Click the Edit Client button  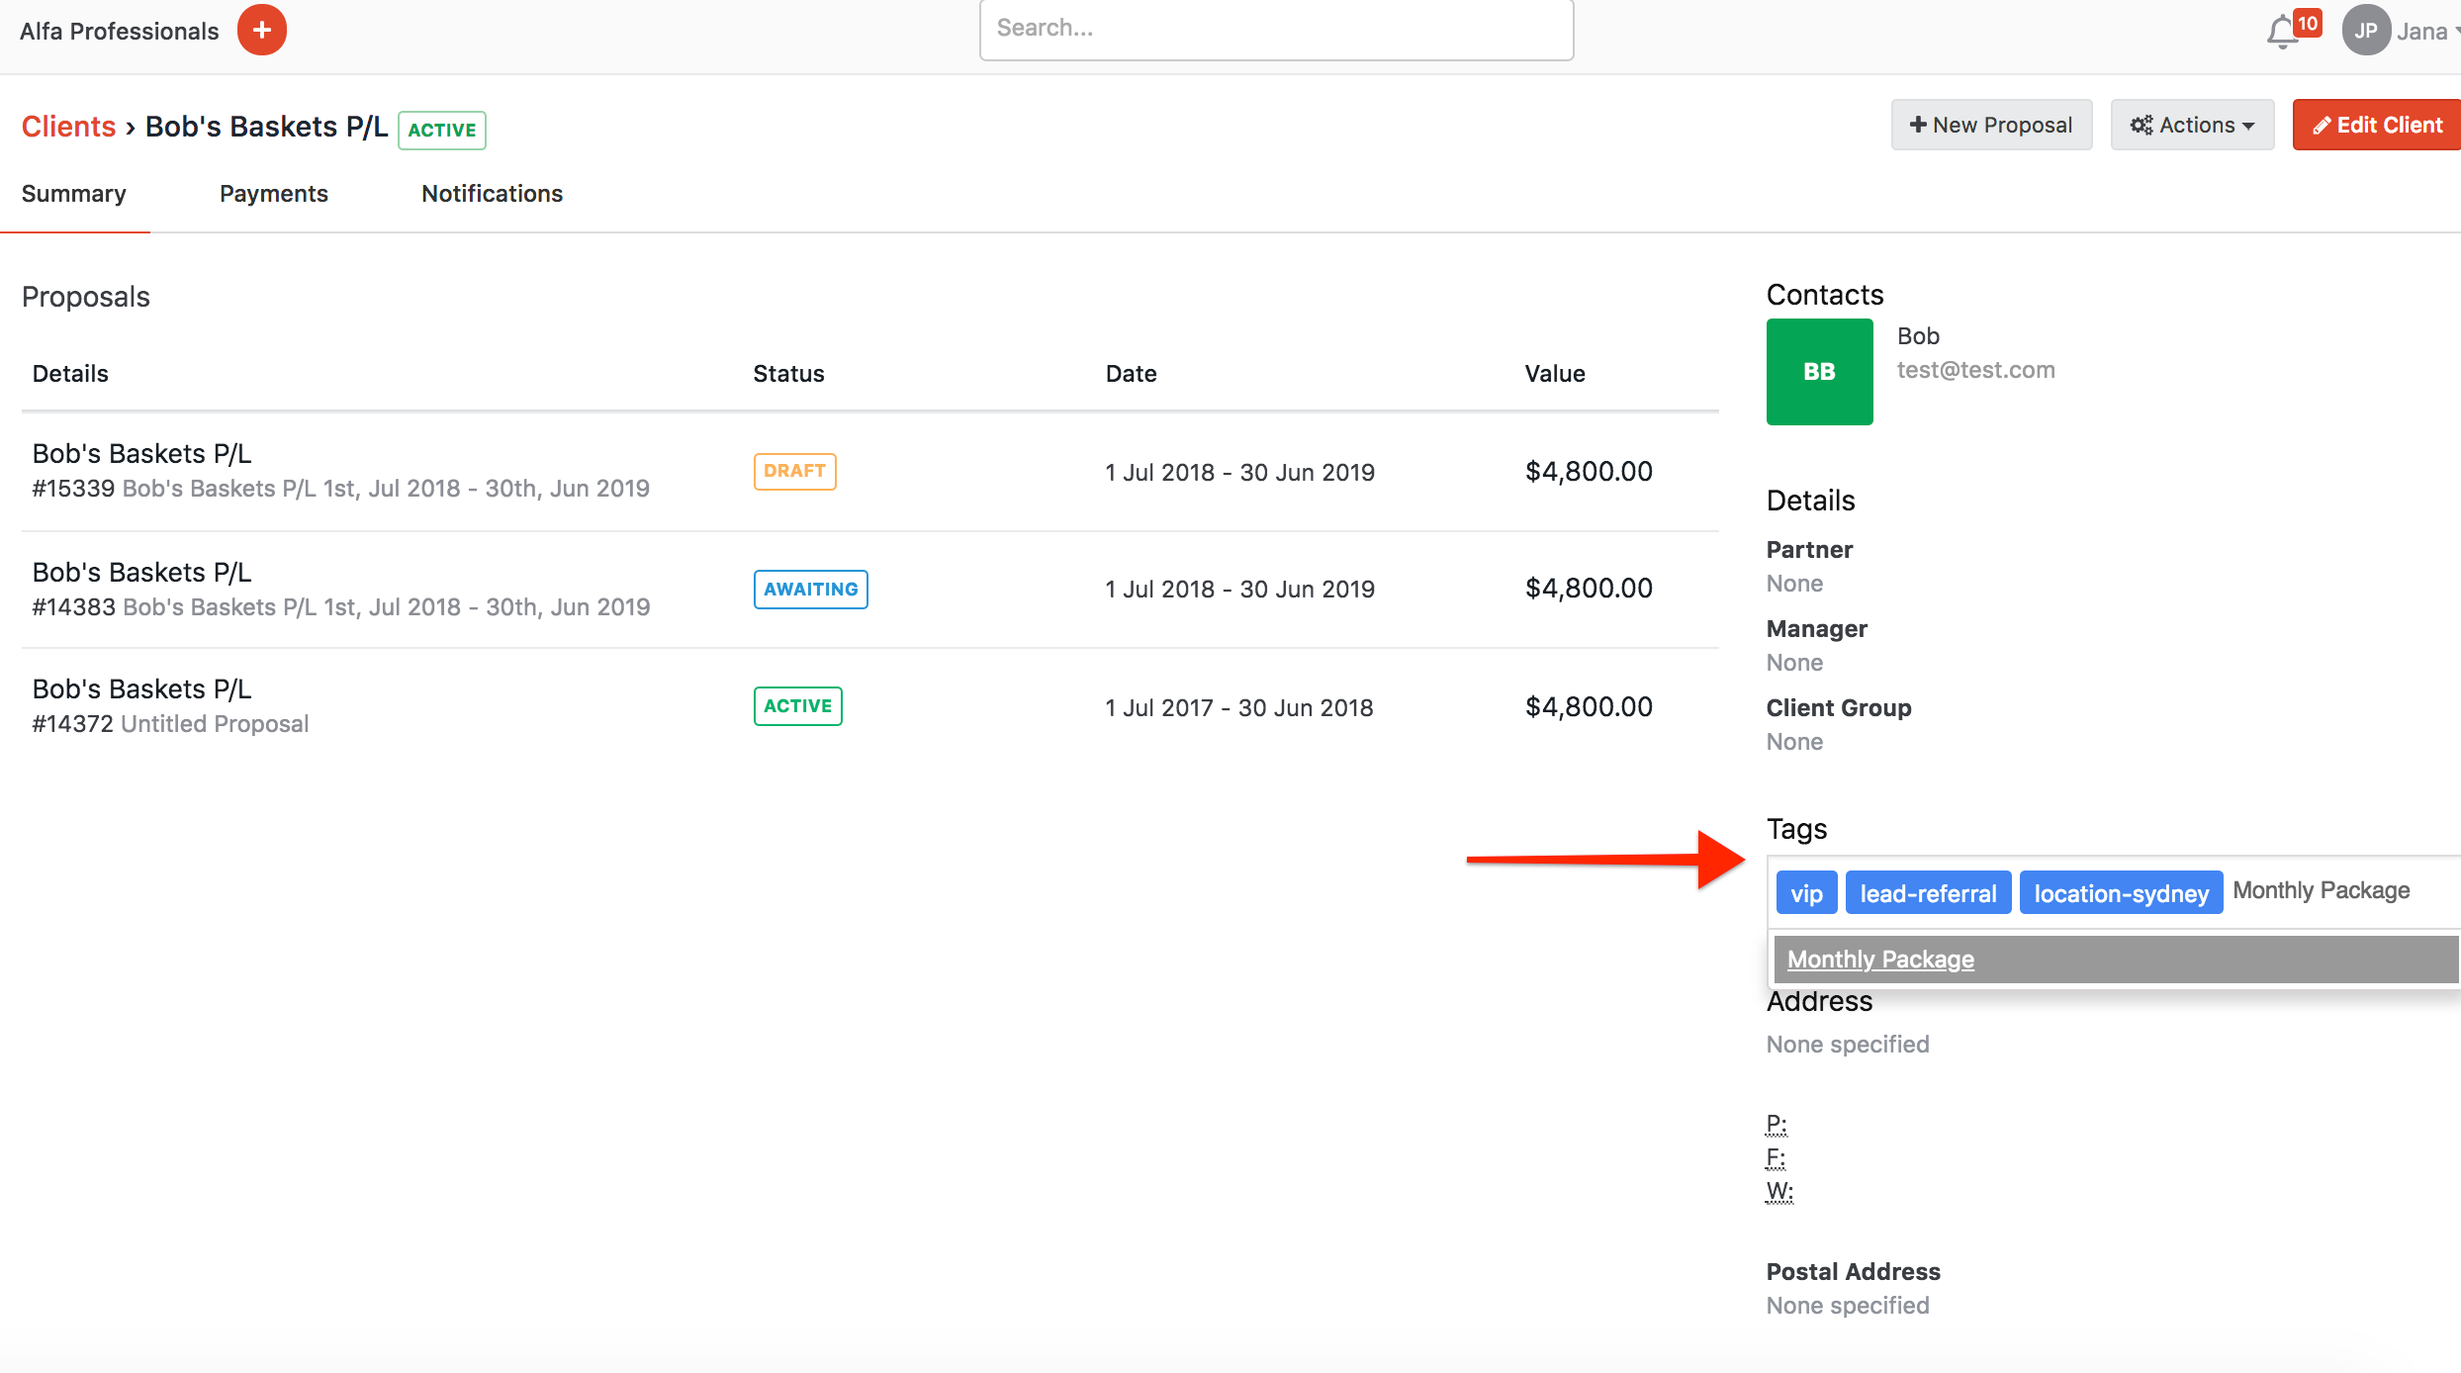point(2376,125)
